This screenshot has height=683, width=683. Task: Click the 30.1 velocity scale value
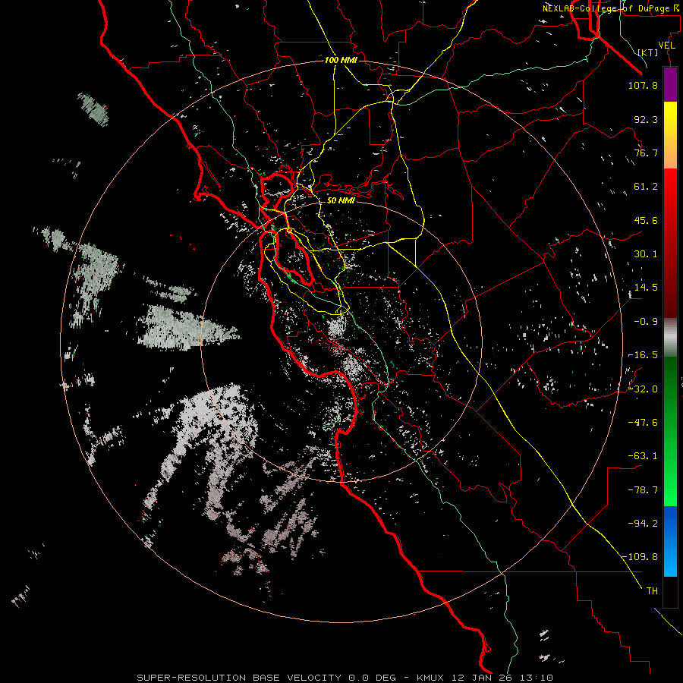pos(646,254)
